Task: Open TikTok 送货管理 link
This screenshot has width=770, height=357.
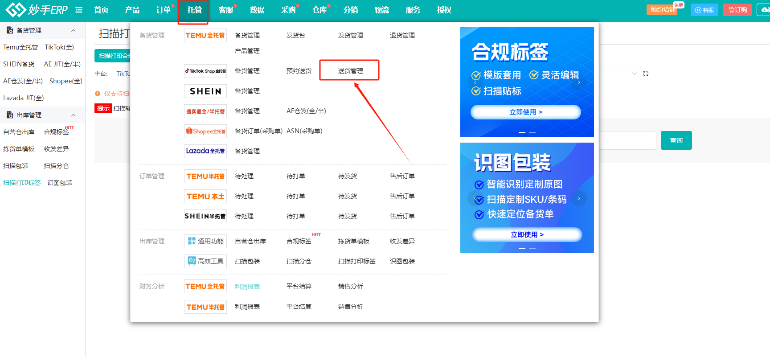Action: (350, 71)
